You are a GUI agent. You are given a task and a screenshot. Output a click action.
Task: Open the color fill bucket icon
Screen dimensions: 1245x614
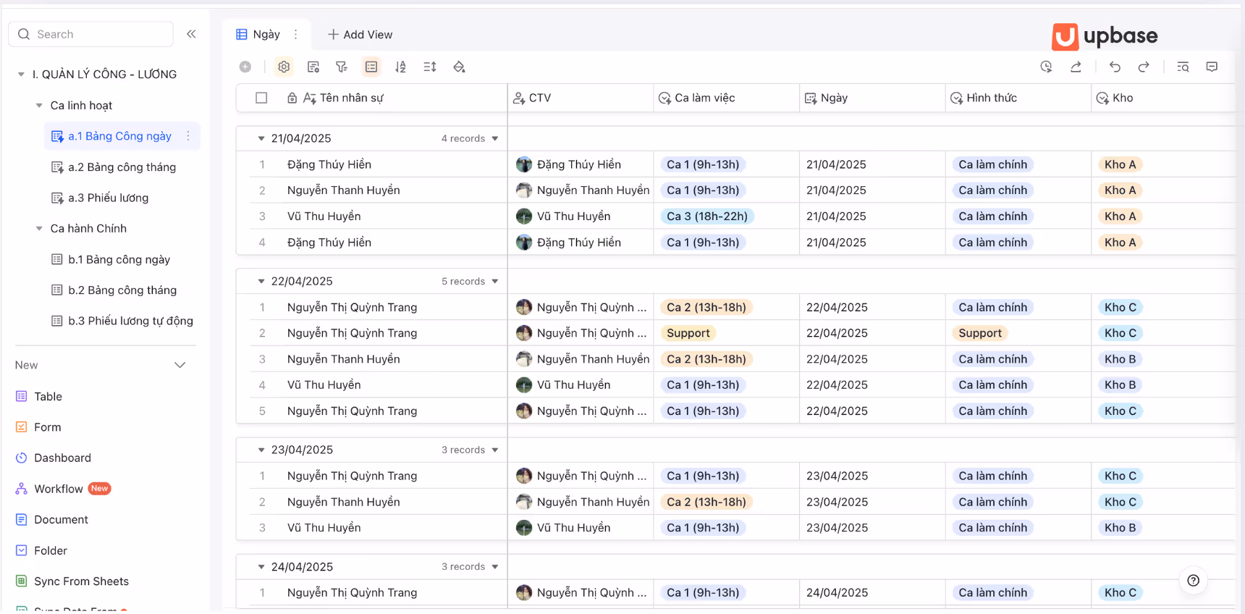[x=459, y=67]
